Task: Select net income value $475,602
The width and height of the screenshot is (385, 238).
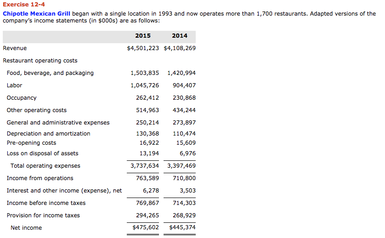Action: (146, 227)
